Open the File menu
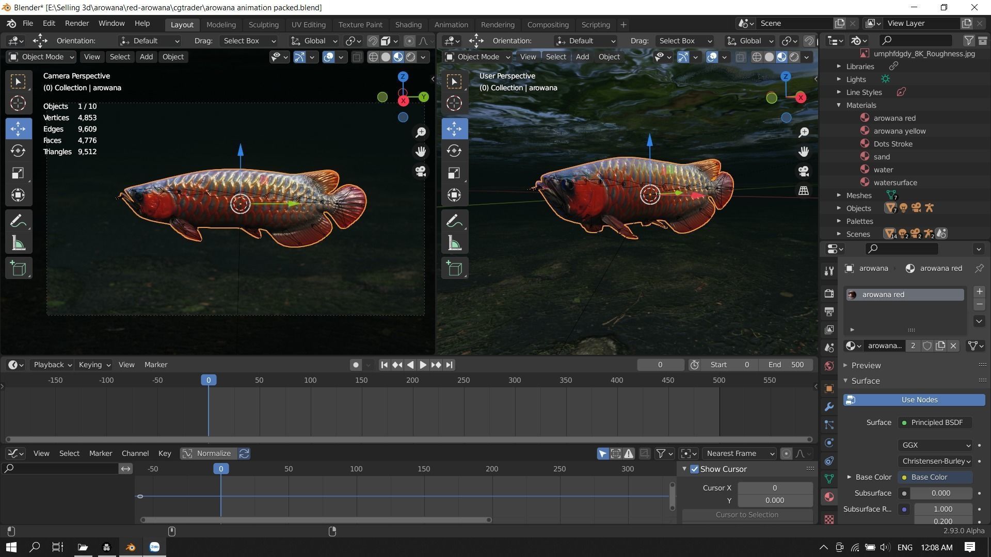The image size is (991, 557). coord(28,24)
